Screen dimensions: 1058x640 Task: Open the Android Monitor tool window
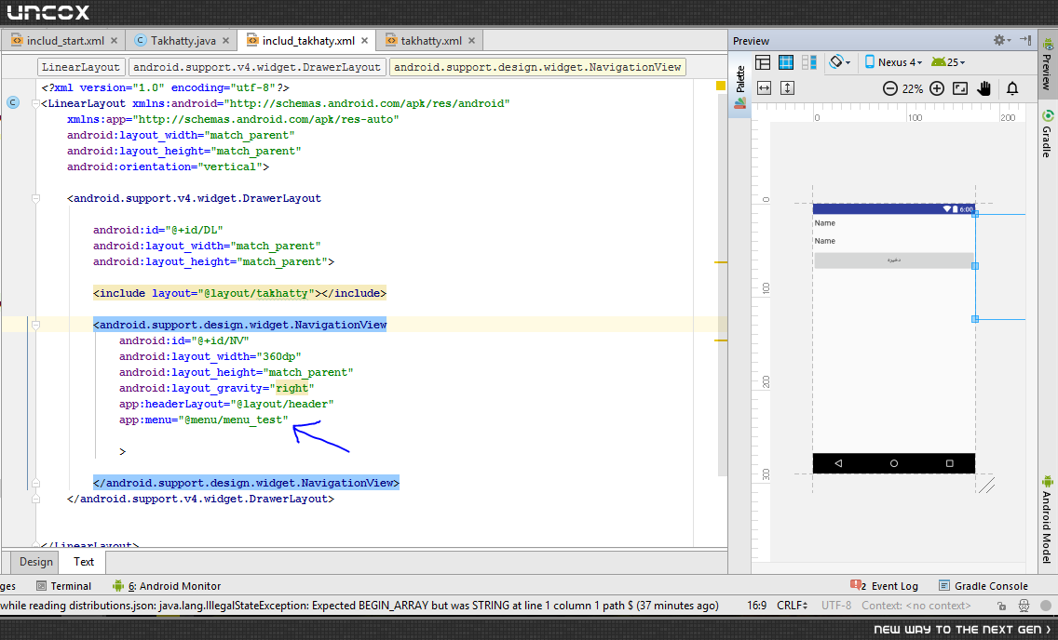[x=167, y=586]
